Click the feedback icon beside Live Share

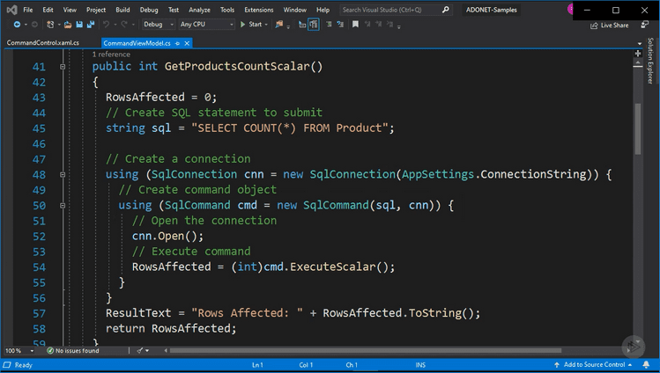[644, 26]
